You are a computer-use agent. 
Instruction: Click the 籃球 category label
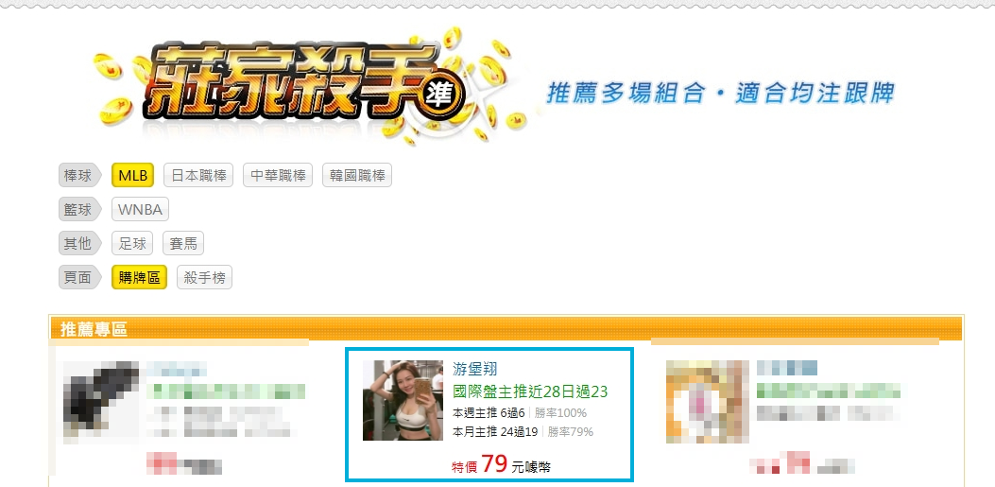(x=80, y=210)
